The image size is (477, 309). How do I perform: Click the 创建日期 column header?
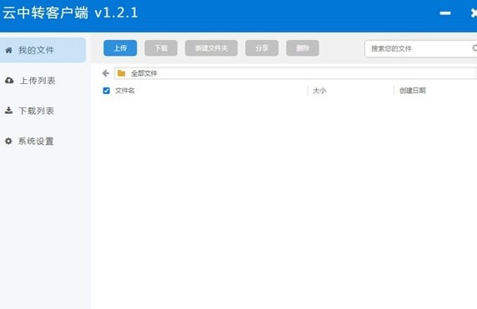pos(413,91)
